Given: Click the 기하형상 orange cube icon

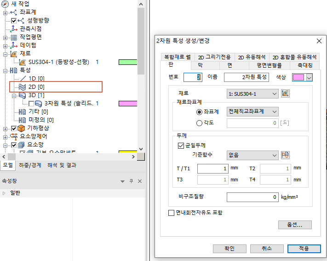Looking at the screenshot, I should 21,128.
